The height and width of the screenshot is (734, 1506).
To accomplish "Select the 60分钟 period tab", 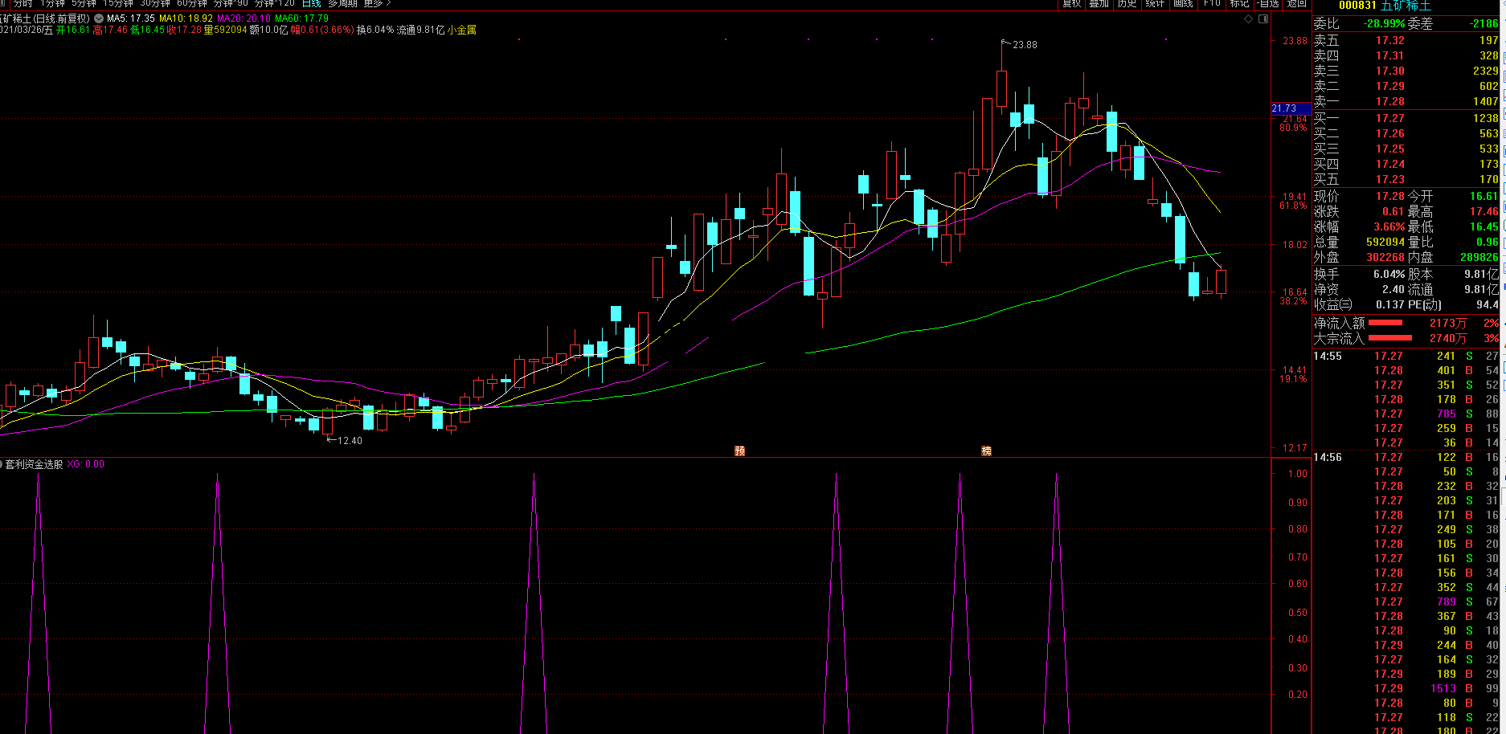I will [x=193, y=3].
